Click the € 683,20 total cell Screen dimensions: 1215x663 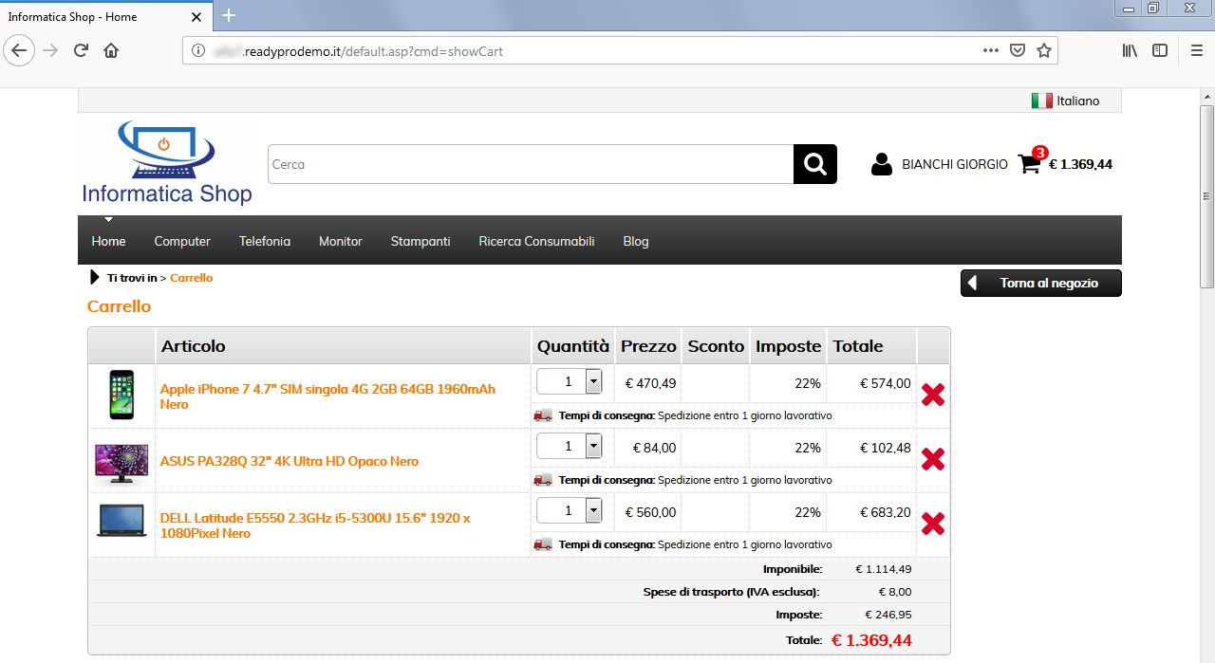click(886, 512)
